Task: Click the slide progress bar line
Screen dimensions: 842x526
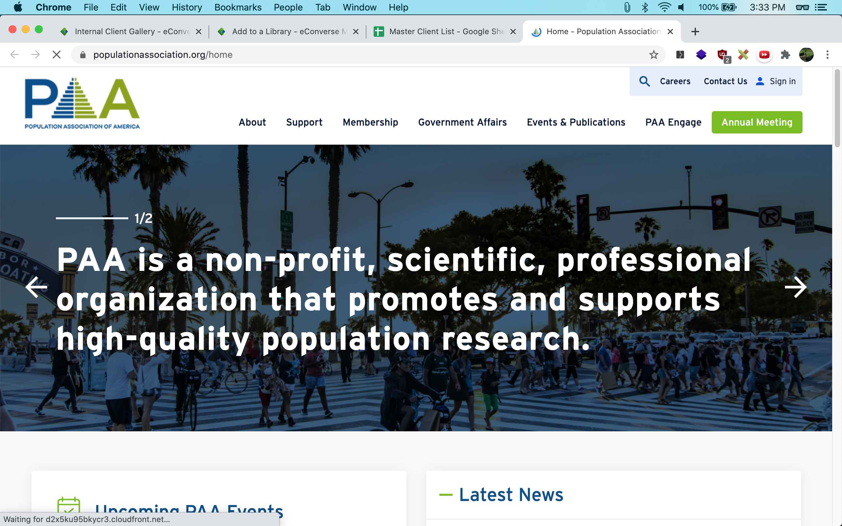Action: (92, 218)
